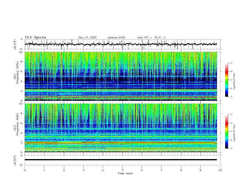Click the time axis tick label '0'

pyautogui.click(x=25, y=170)
